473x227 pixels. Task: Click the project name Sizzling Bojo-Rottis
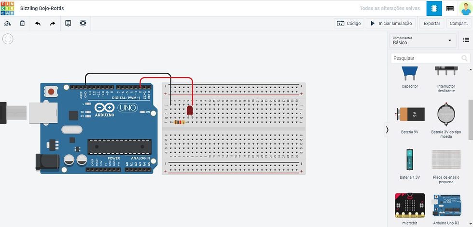[42, 8]
